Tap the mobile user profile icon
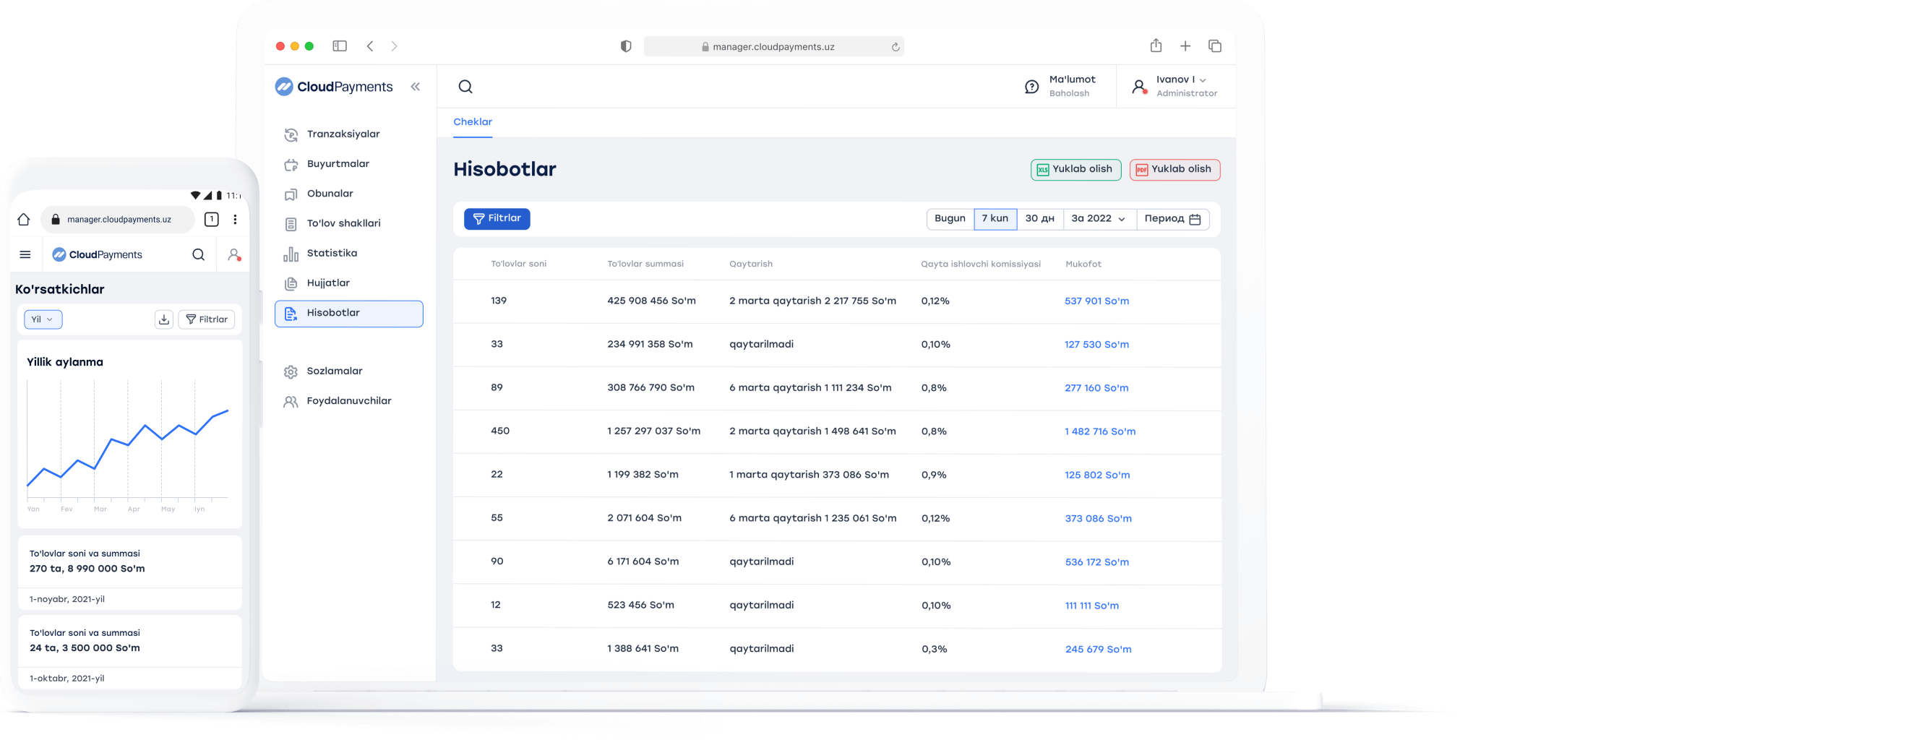Screen dimensions: 1911x740 tap(233, 254)
